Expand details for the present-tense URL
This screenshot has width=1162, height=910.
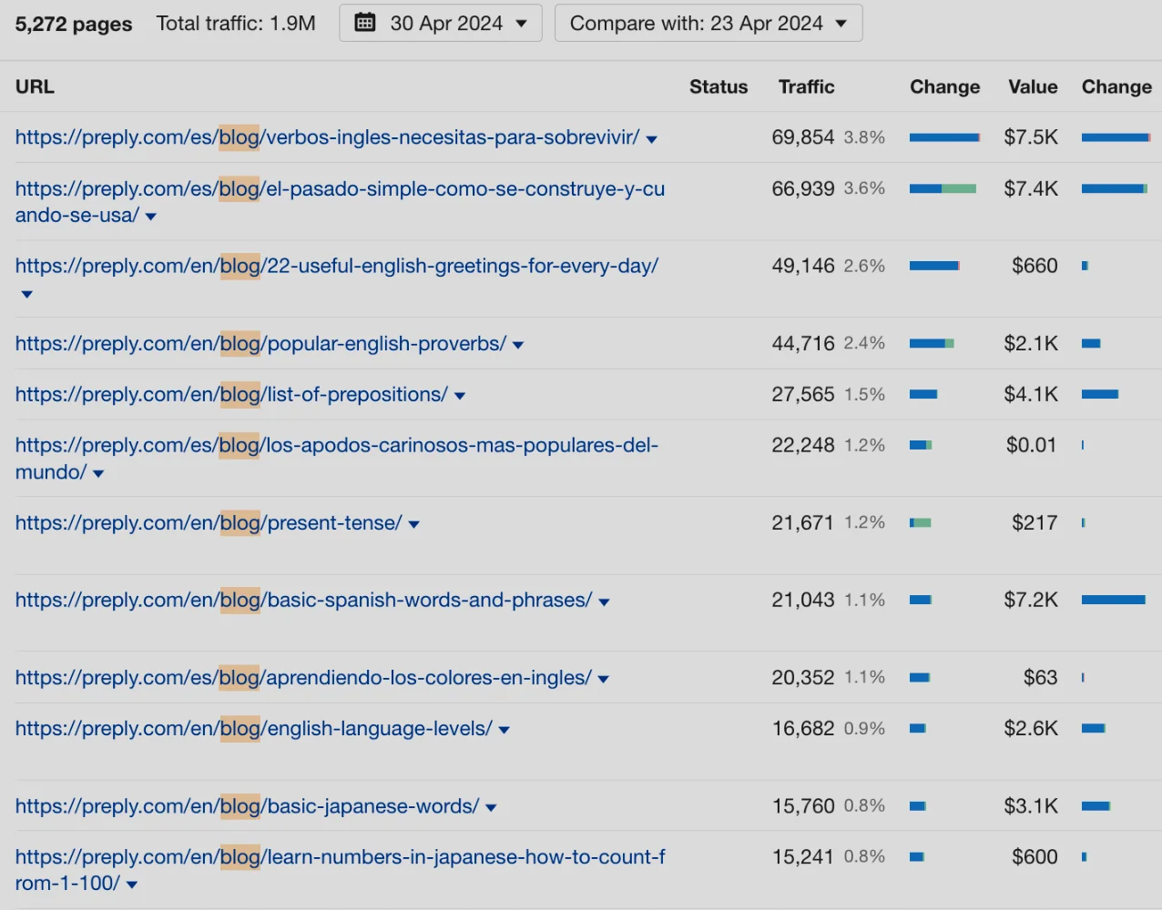(x=413, y=522)
